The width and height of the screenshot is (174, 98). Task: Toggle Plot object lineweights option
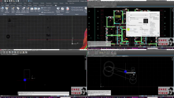point(150,24)
